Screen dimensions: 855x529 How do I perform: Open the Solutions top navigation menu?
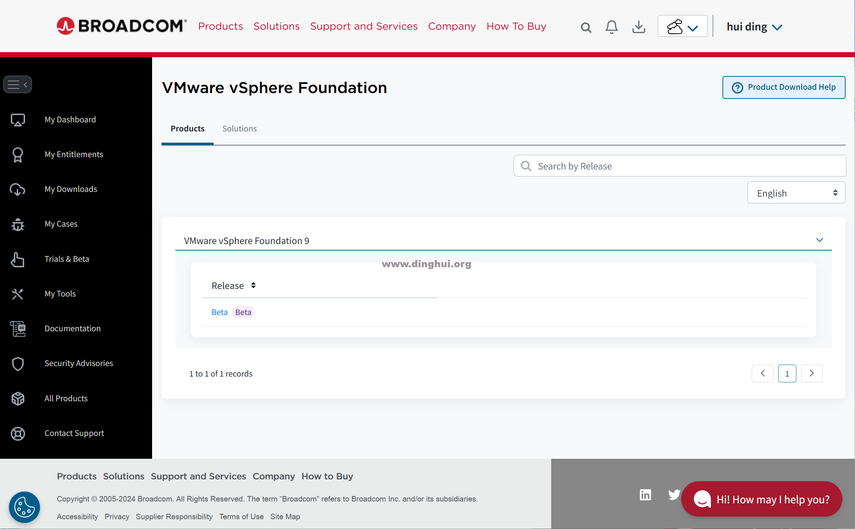(x=276, y=26)
